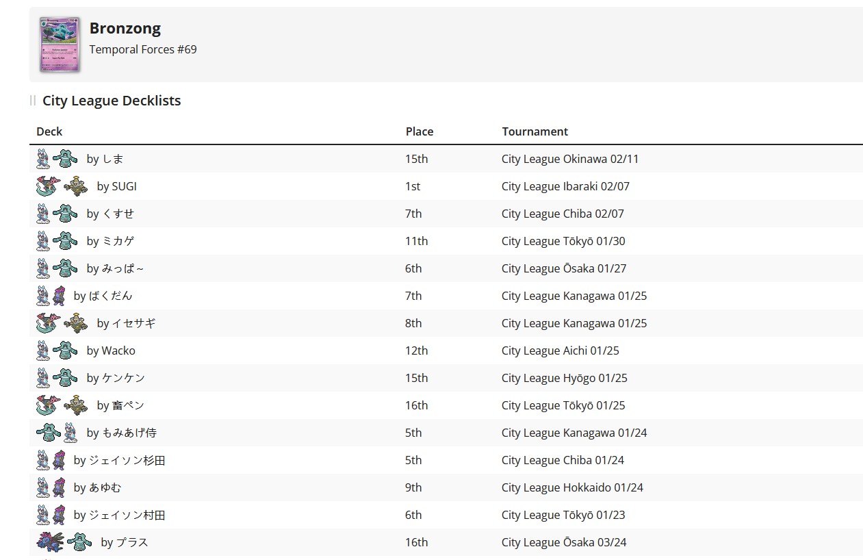Screen dimensions: 863x560
Task: Open City League Aichi 01/25 tournament
Action: pos(561,351)
